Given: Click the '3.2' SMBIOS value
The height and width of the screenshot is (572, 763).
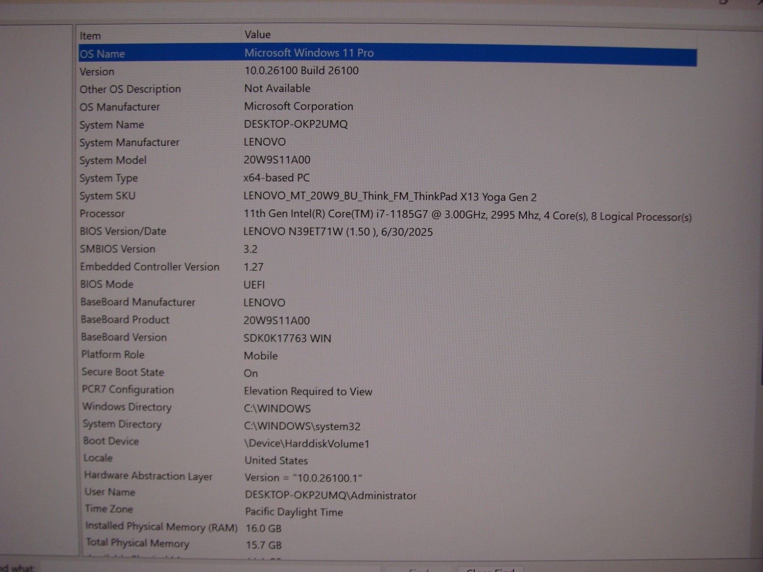Looking at the screenshot, I should pos(250,249).
